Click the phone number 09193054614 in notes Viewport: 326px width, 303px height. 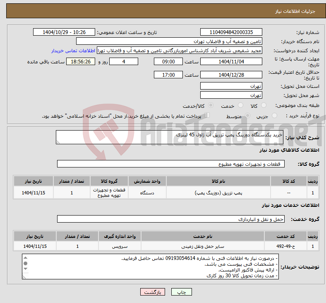[180, 258]
